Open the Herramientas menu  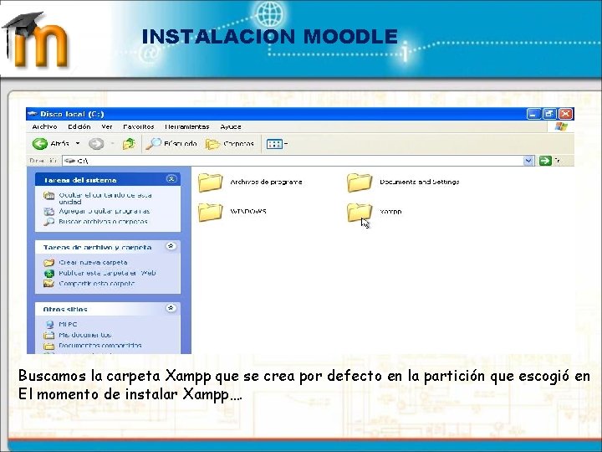186,126
